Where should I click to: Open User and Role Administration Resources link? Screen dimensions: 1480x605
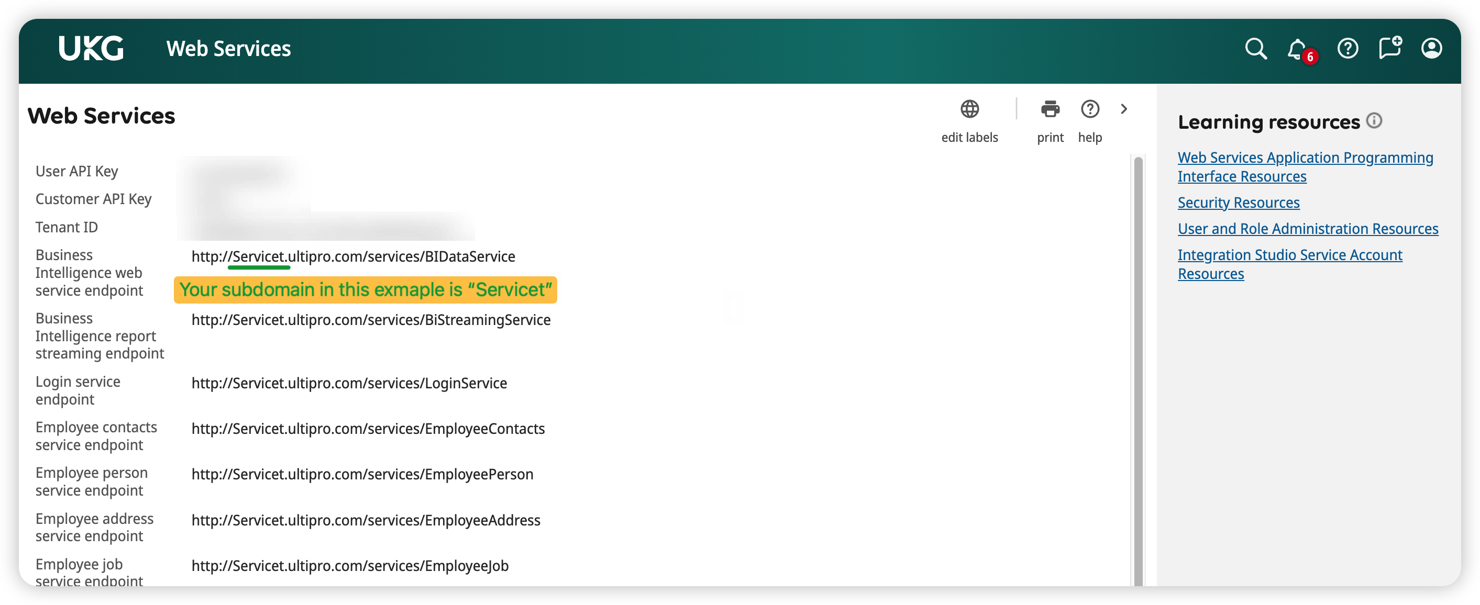point(1308,229)
